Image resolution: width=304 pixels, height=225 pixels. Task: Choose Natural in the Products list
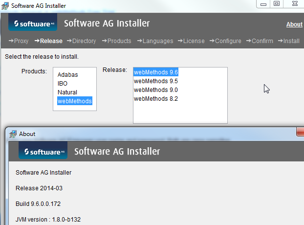pos(67,92)
